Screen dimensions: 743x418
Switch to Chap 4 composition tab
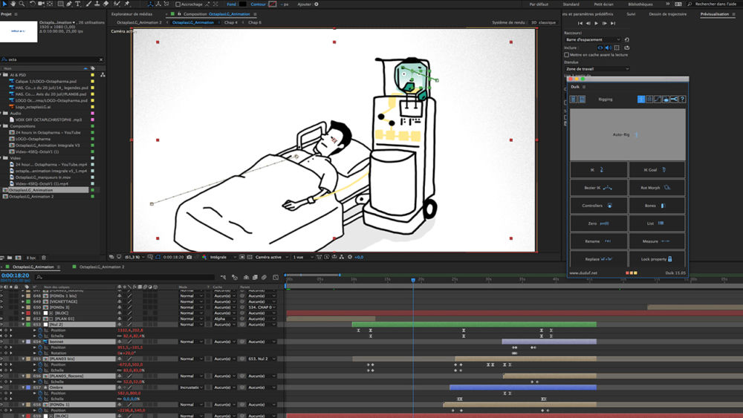tap(231, 22)
